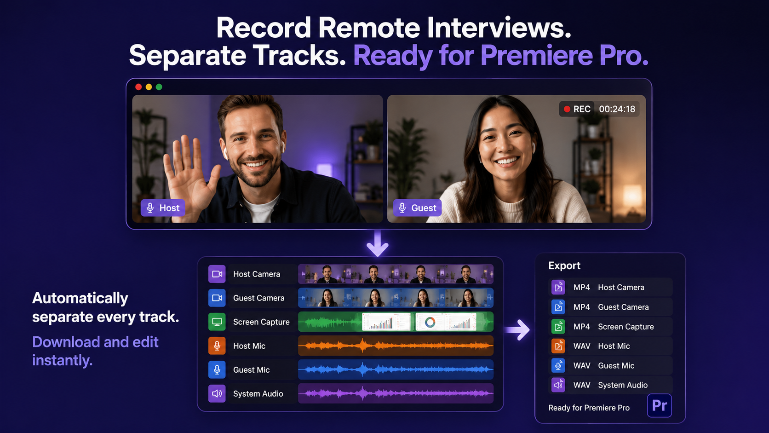
Task: Select the MP4 Guest Camera export row
Action: (610, 307)
